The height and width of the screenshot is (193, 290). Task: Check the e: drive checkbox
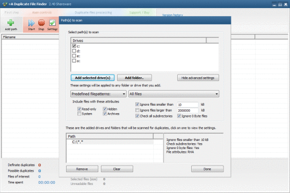[x=74, y=56]
